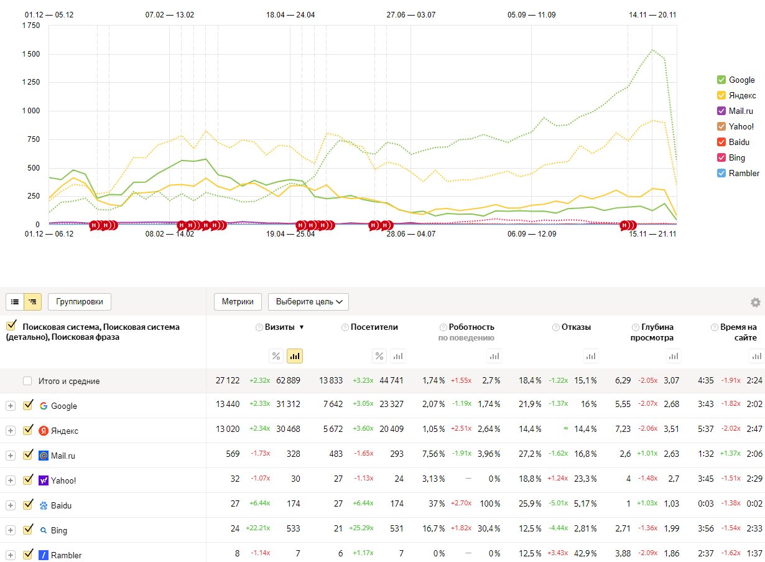This screenshot has height=562, width=765.
Task: Switch to flat list view icon
Action: coord(15,302)
